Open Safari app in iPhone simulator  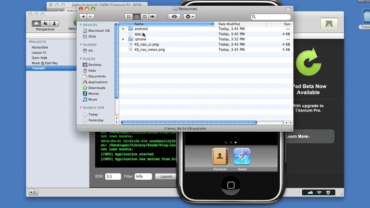click(x=242, y=157)
